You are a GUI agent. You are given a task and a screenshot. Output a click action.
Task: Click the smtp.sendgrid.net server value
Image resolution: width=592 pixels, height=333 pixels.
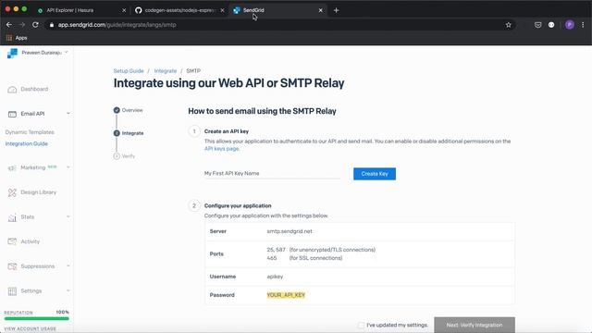point(290,231)
